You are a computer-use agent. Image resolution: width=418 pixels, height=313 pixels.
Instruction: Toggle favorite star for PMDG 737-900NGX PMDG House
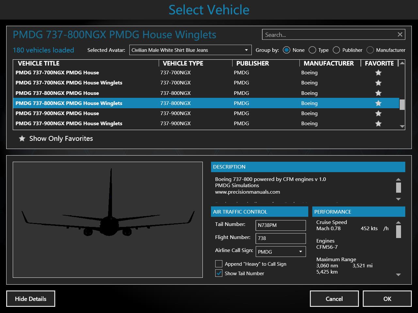pos(378,113)
